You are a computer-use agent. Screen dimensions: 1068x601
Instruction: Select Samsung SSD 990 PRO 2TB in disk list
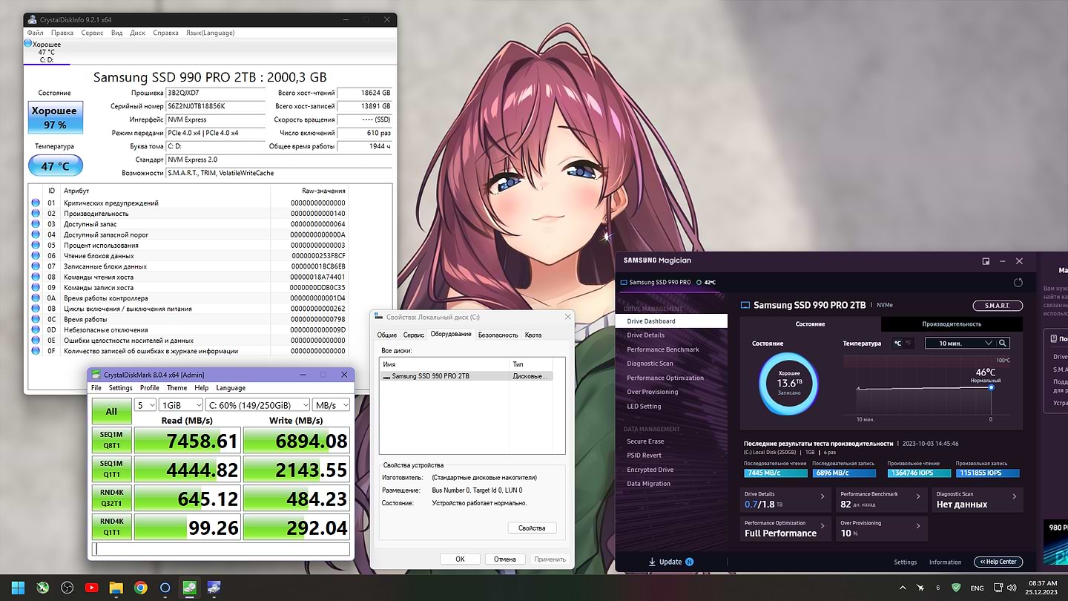467,376
